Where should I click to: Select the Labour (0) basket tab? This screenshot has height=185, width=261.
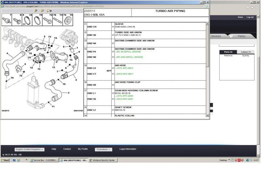click(x=246, y=52)
